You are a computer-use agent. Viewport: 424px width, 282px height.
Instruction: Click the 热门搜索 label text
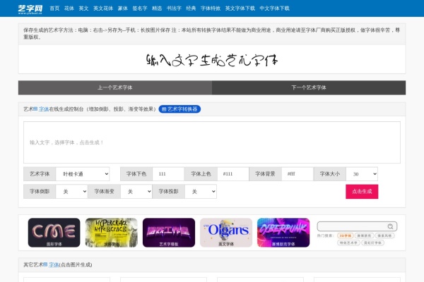click(x=325, y=235)
